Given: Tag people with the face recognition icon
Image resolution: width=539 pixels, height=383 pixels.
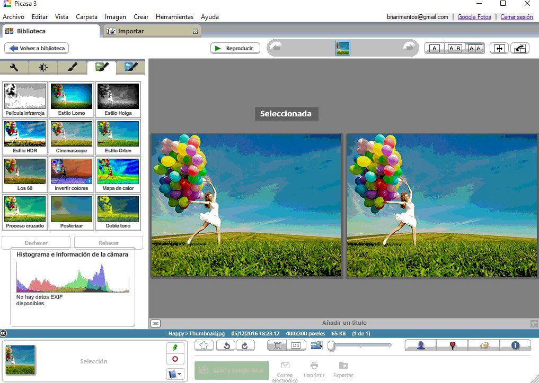Looking at the screenshot, I should point(420,345).
